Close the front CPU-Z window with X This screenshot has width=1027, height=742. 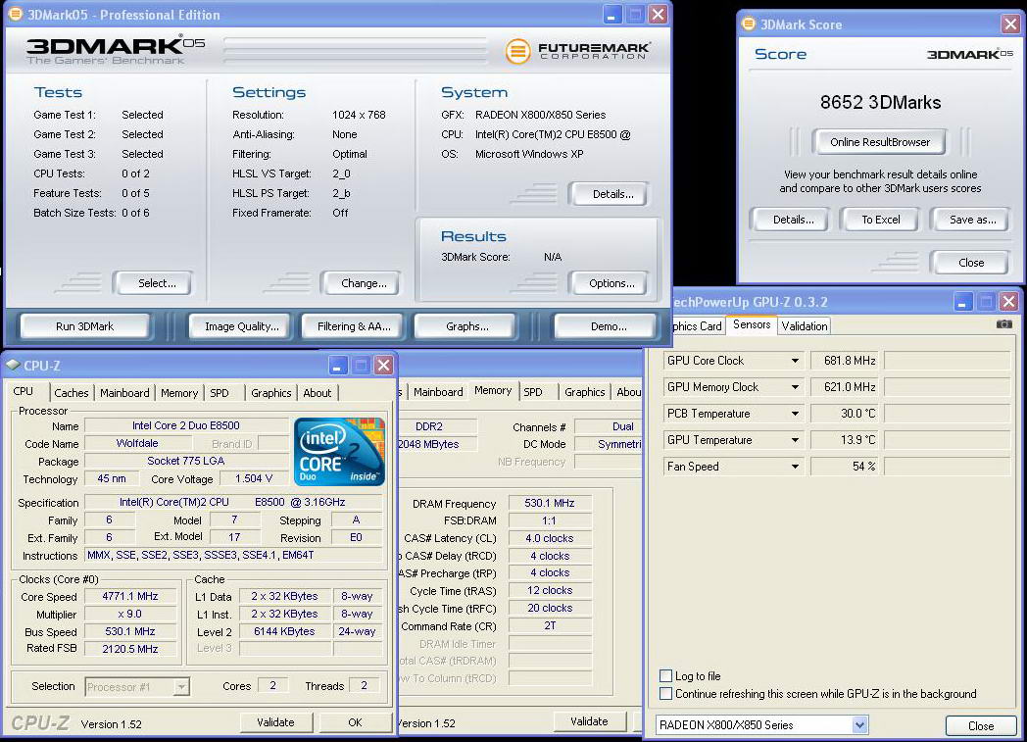click(x=384, y=366)
